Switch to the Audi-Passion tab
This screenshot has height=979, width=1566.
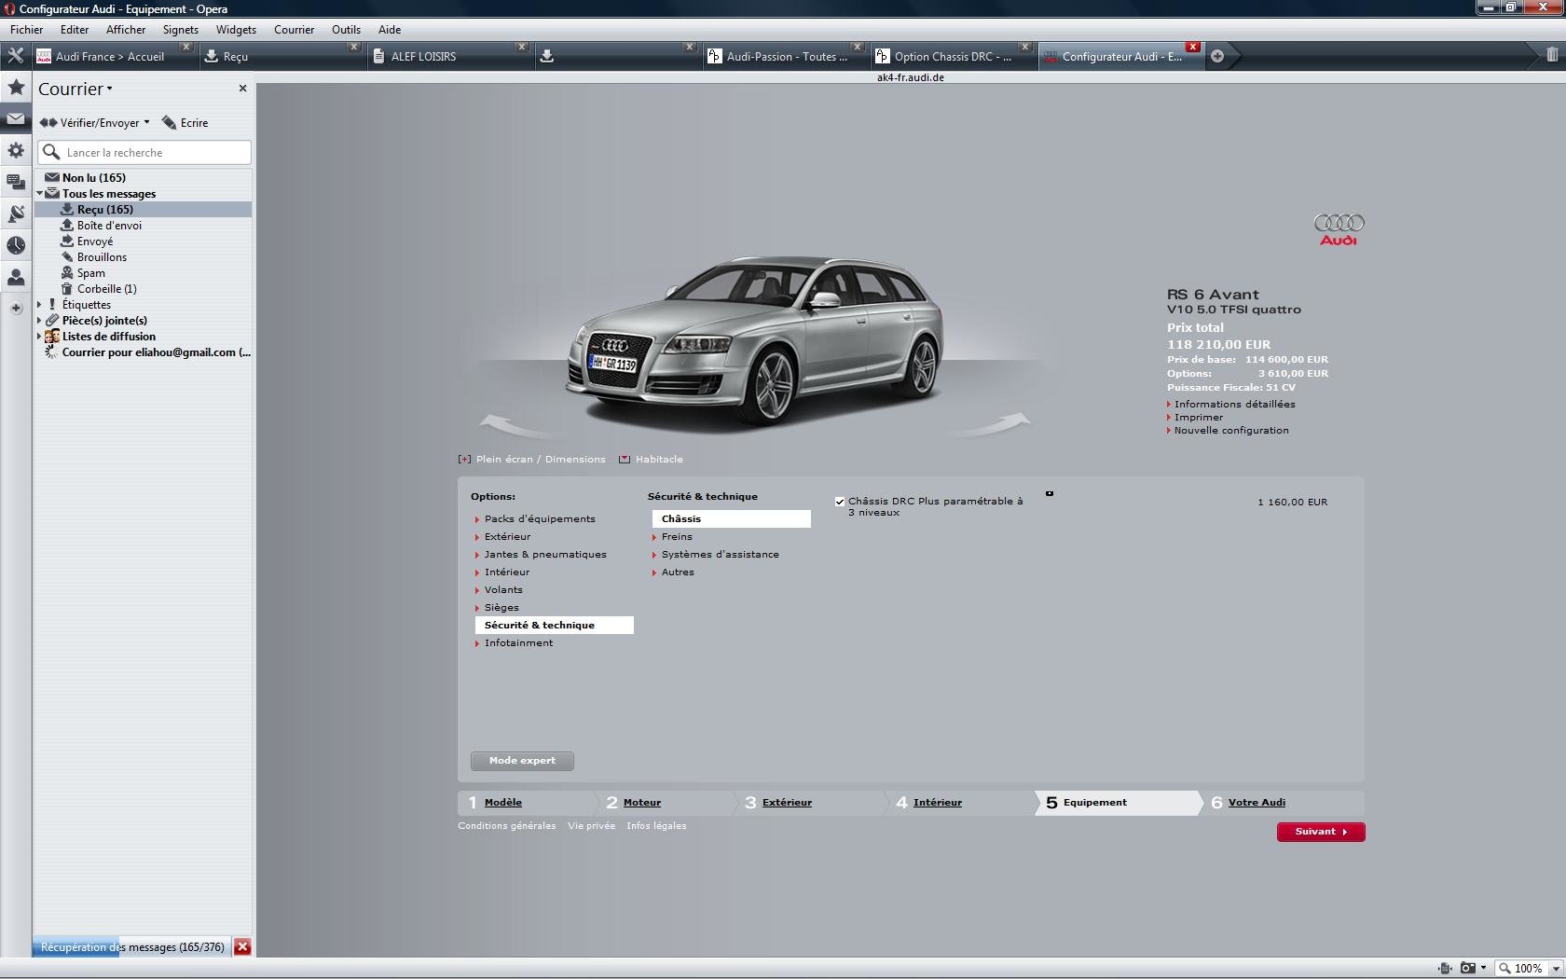point(777,56)
